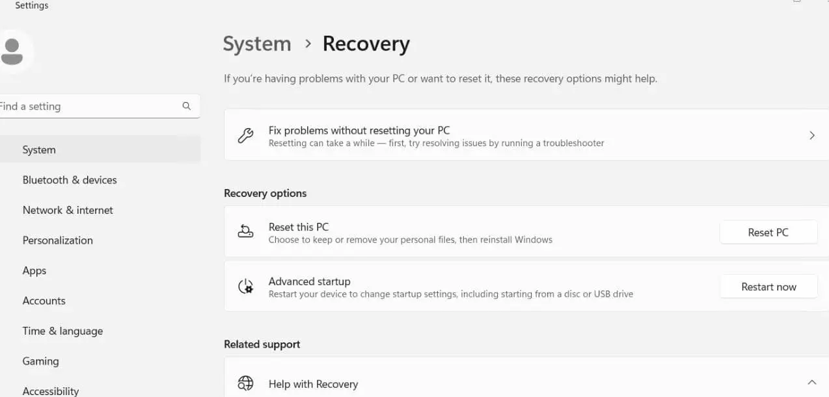Open Time & language settings
Image resolution: width=829 pixels, height=397 pixels.
62,331
